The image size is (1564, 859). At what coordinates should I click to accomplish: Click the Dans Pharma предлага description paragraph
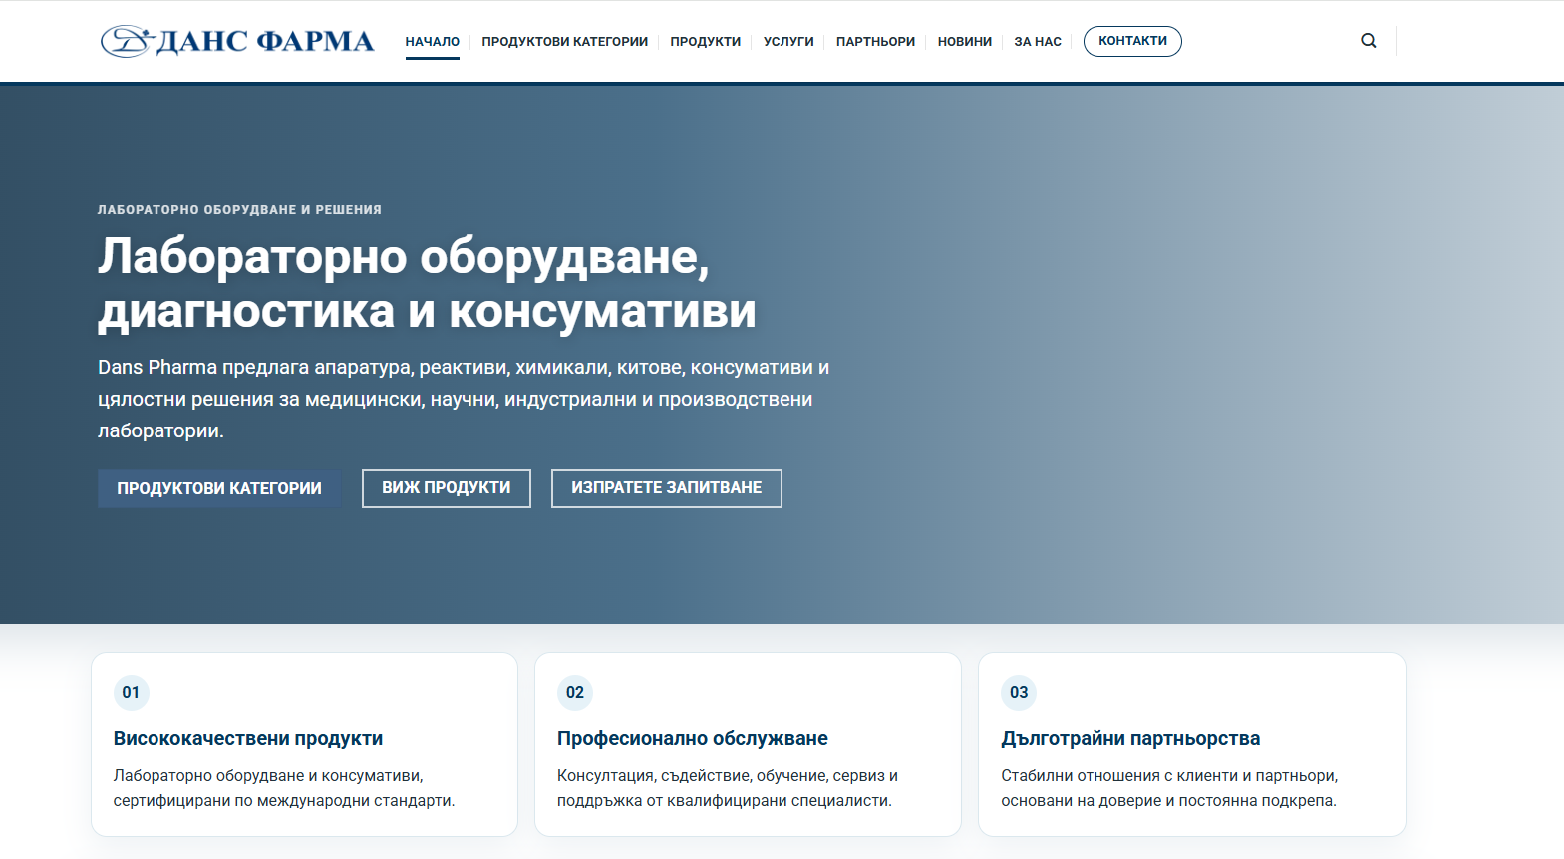[464, 399]
